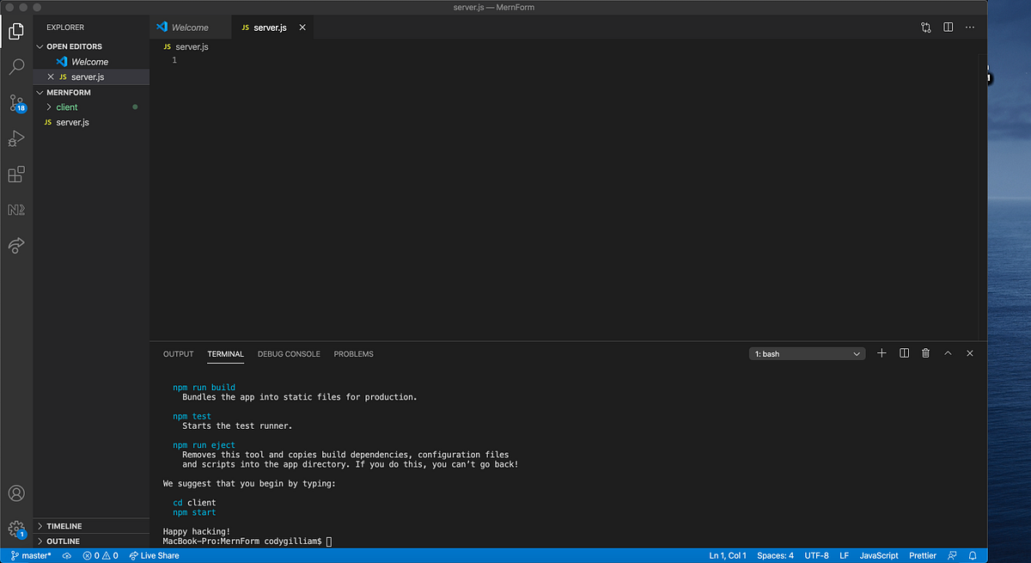The image size is (1031, 563).
Task: Maximize the panel with the up chevron
Action: click(x=948, y=353)
